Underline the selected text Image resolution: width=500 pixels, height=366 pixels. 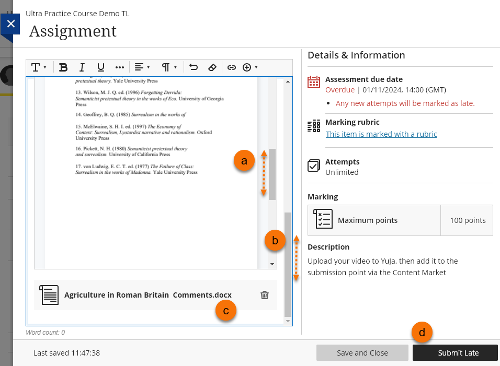[101, 67]
